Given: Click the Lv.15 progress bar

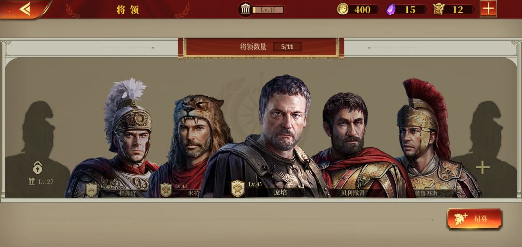Looking at the screenshot, I should tap(268, 10).
